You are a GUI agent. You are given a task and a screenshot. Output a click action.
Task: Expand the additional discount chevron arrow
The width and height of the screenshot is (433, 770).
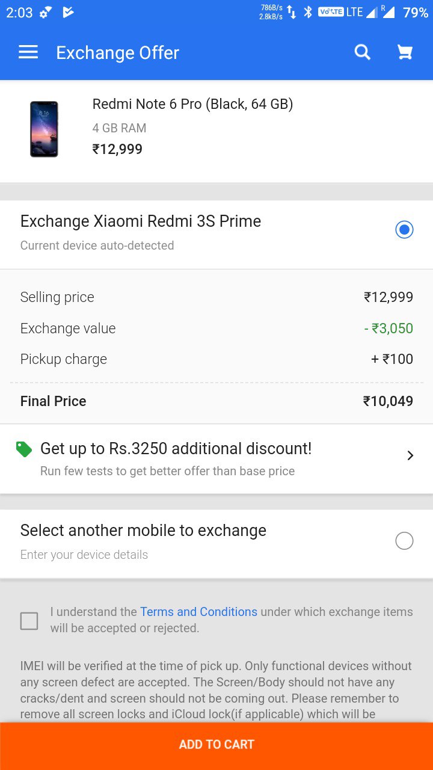[410, 455]
